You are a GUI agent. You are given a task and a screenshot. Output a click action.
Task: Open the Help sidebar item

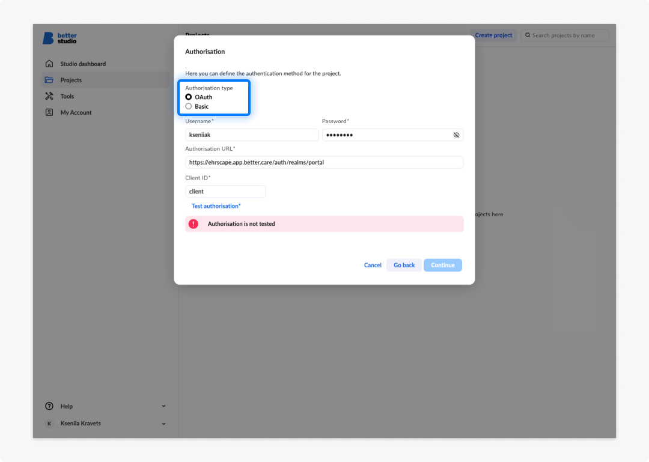coord(106,406)
